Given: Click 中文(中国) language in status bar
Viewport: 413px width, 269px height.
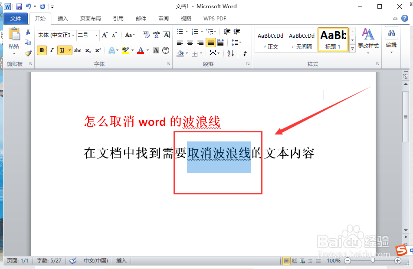Looking at the screenshot, I should [96, 261].
